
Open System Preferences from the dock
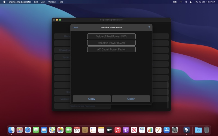coord(175,130)
